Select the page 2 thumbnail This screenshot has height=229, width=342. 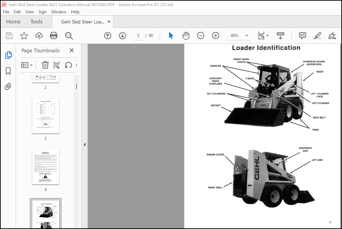pos(46,79)
